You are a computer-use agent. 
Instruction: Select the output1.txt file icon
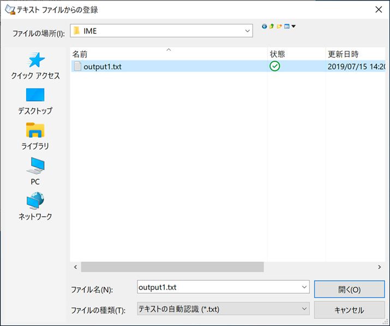(x=77, y=66)
